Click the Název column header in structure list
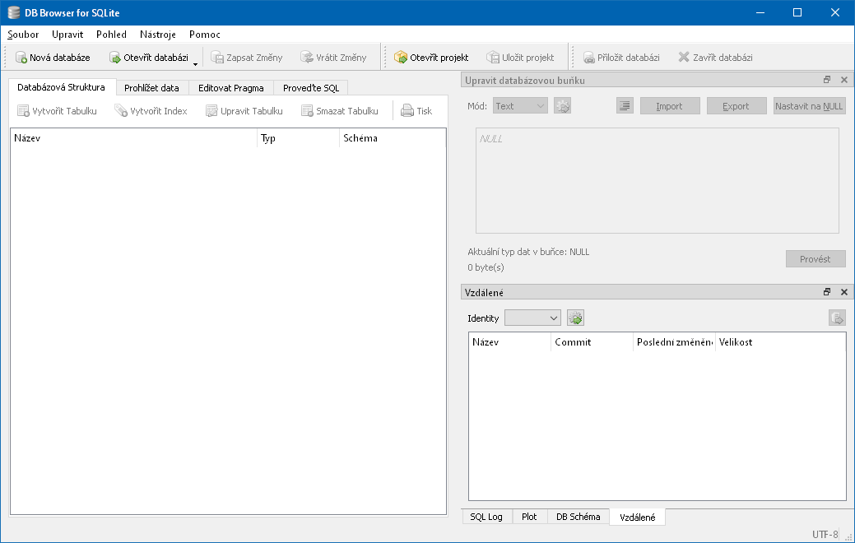Viewport: 855px width, 543px height. pos(133,138)
